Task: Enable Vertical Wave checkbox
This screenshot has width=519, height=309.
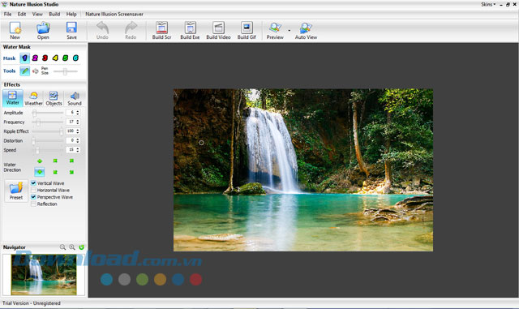Action: click(33, 183)
